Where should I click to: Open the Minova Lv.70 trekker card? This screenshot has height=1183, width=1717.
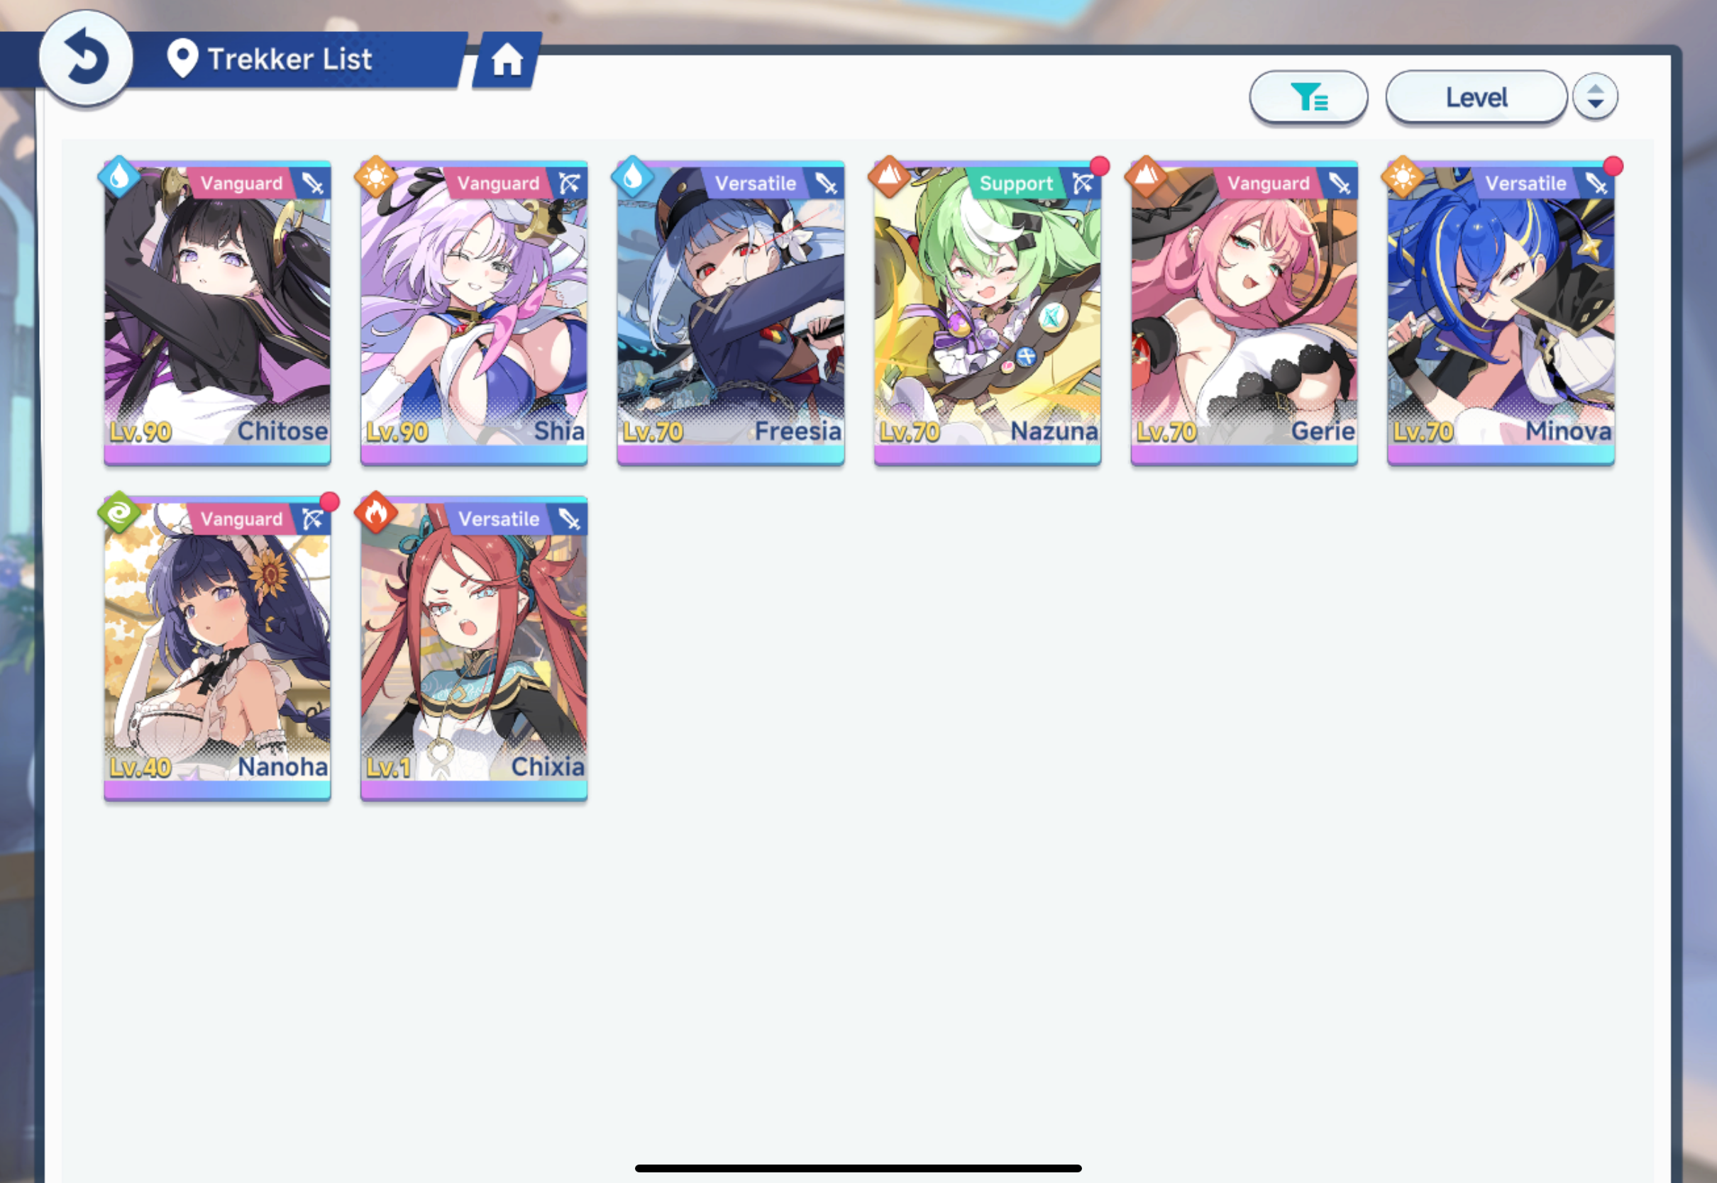(1501, 312)
